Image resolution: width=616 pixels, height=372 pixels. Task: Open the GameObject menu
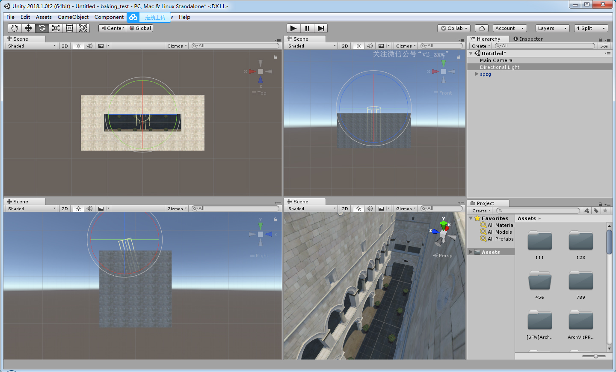point(73,17)
